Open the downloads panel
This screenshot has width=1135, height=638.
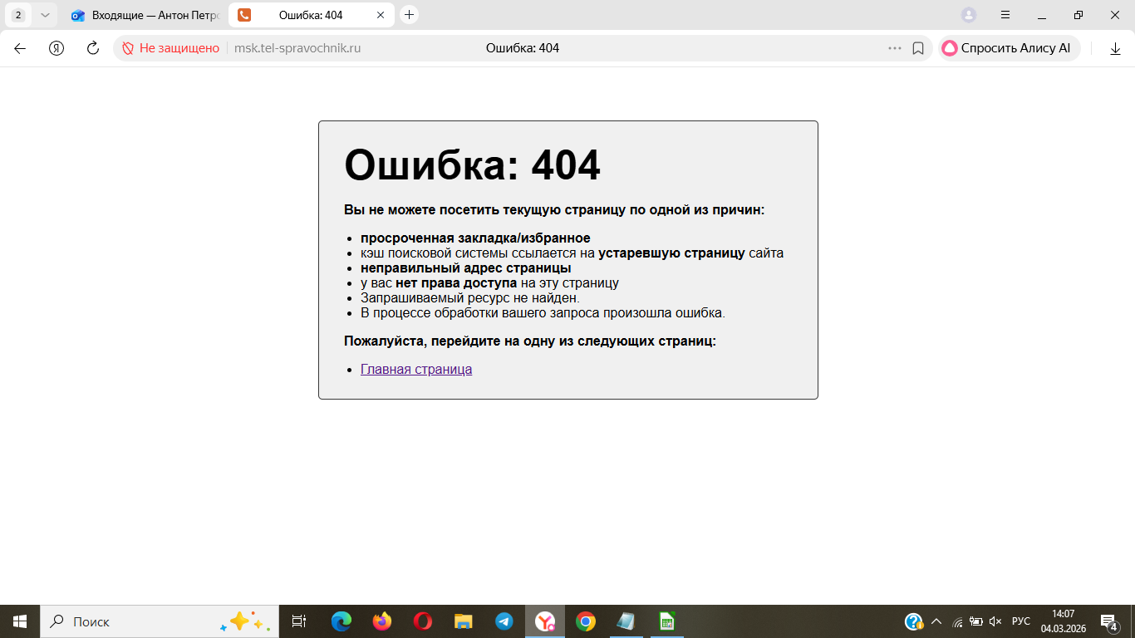[1116, 48]
